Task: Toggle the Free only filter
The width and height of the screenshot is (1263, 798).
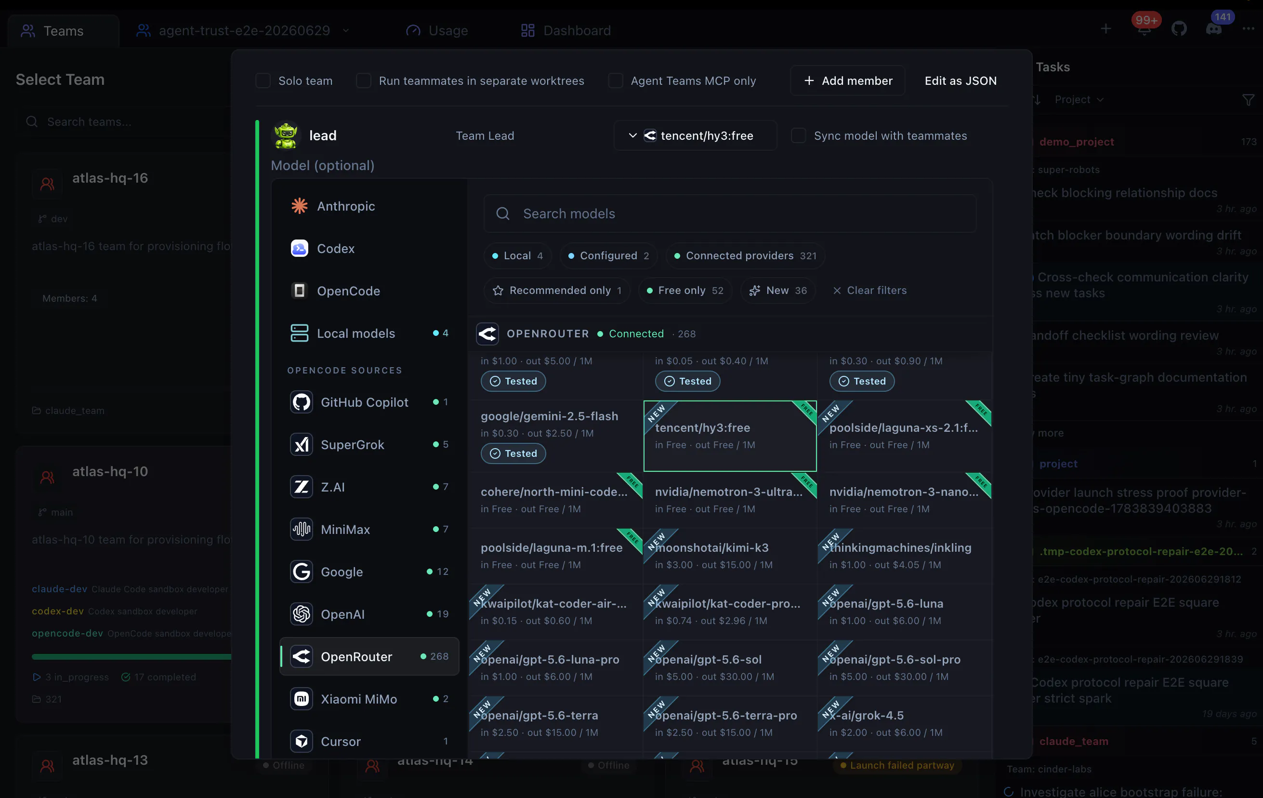Action: (x=685, y=290)
